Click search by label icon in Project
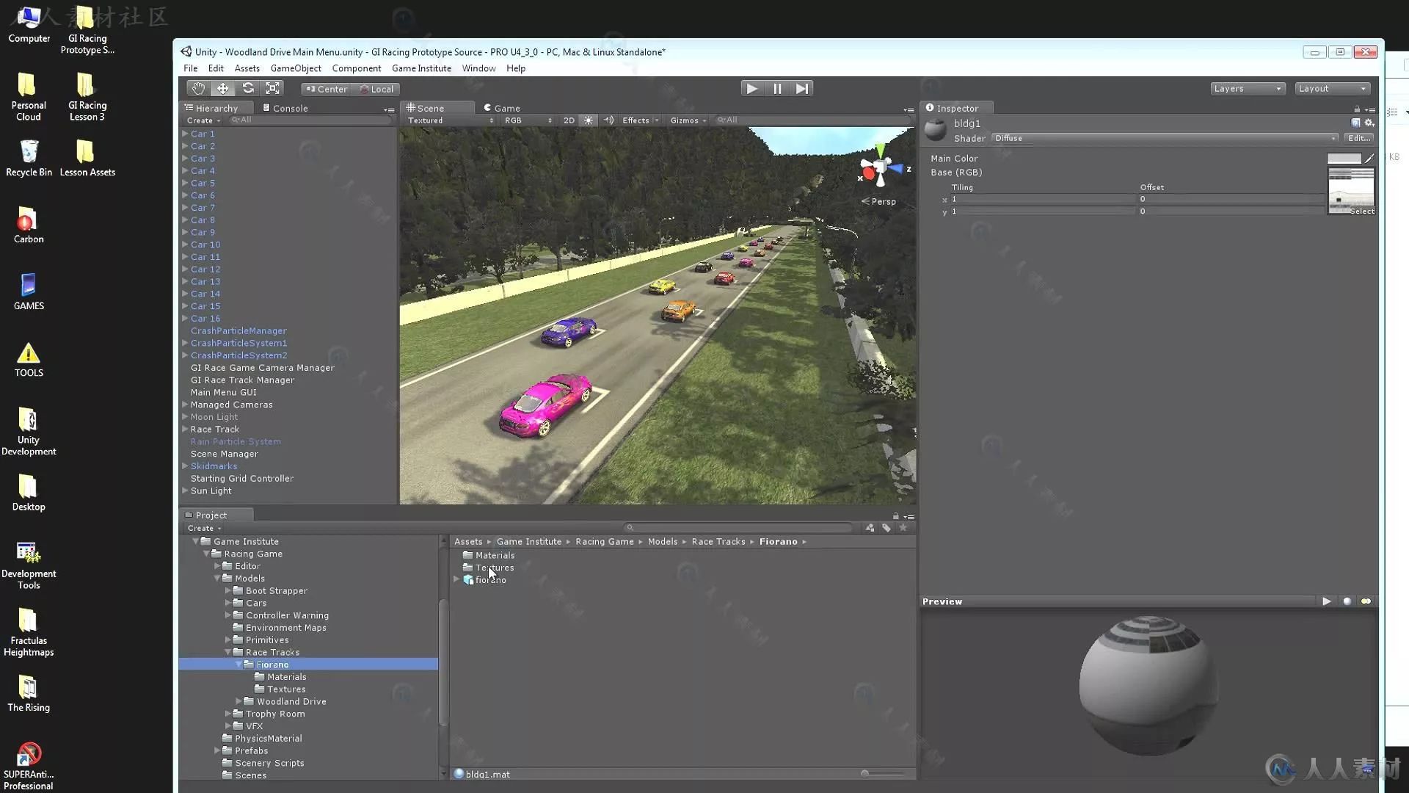The height and width of the screenshot is (793, 1409). [886, 528]
